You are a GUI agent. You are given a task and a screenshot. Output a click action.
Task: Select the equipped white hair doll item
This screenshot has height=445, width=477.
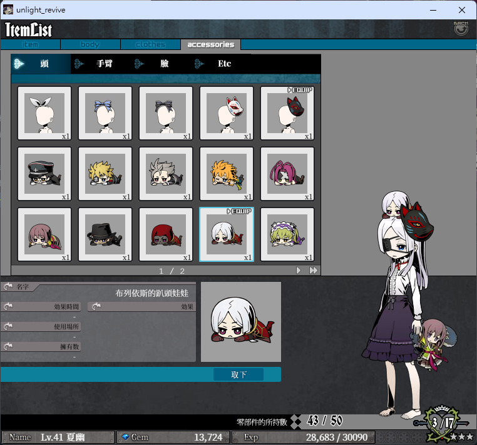point(227,234)
